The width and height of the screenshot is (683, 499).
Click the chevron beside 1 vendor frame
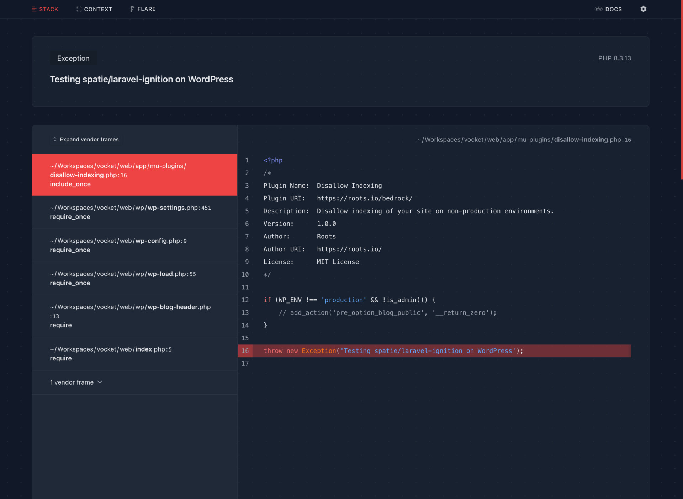coord(100,382)
